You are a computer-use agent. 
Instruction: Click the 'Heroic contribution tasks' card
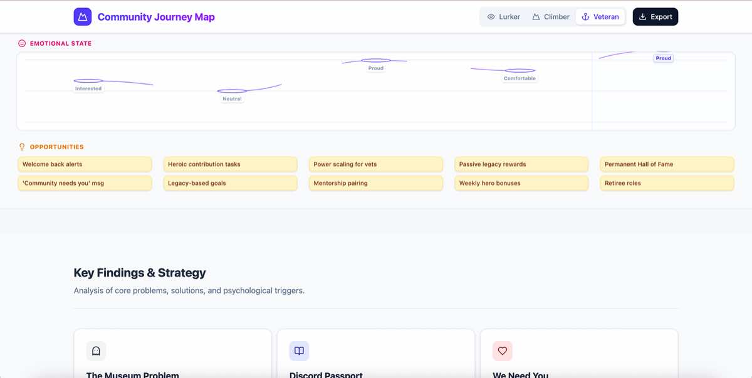(x=230, y=164)
